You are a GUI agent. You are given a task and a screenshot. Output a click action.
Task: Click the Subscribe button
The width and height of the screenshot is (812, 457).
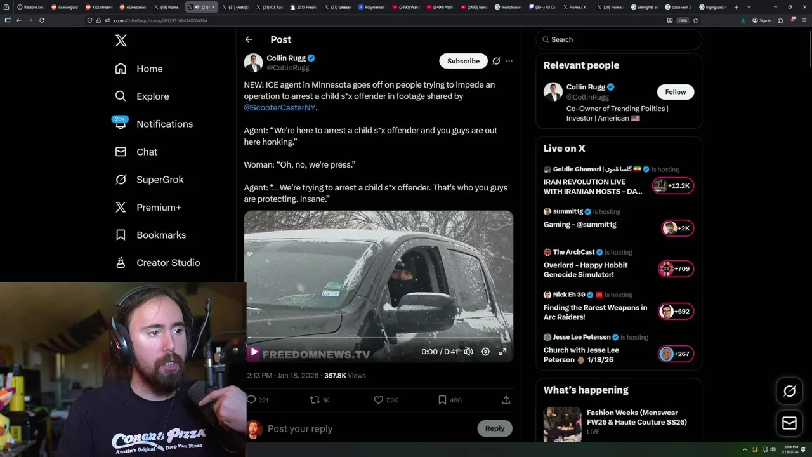(463, 61)
